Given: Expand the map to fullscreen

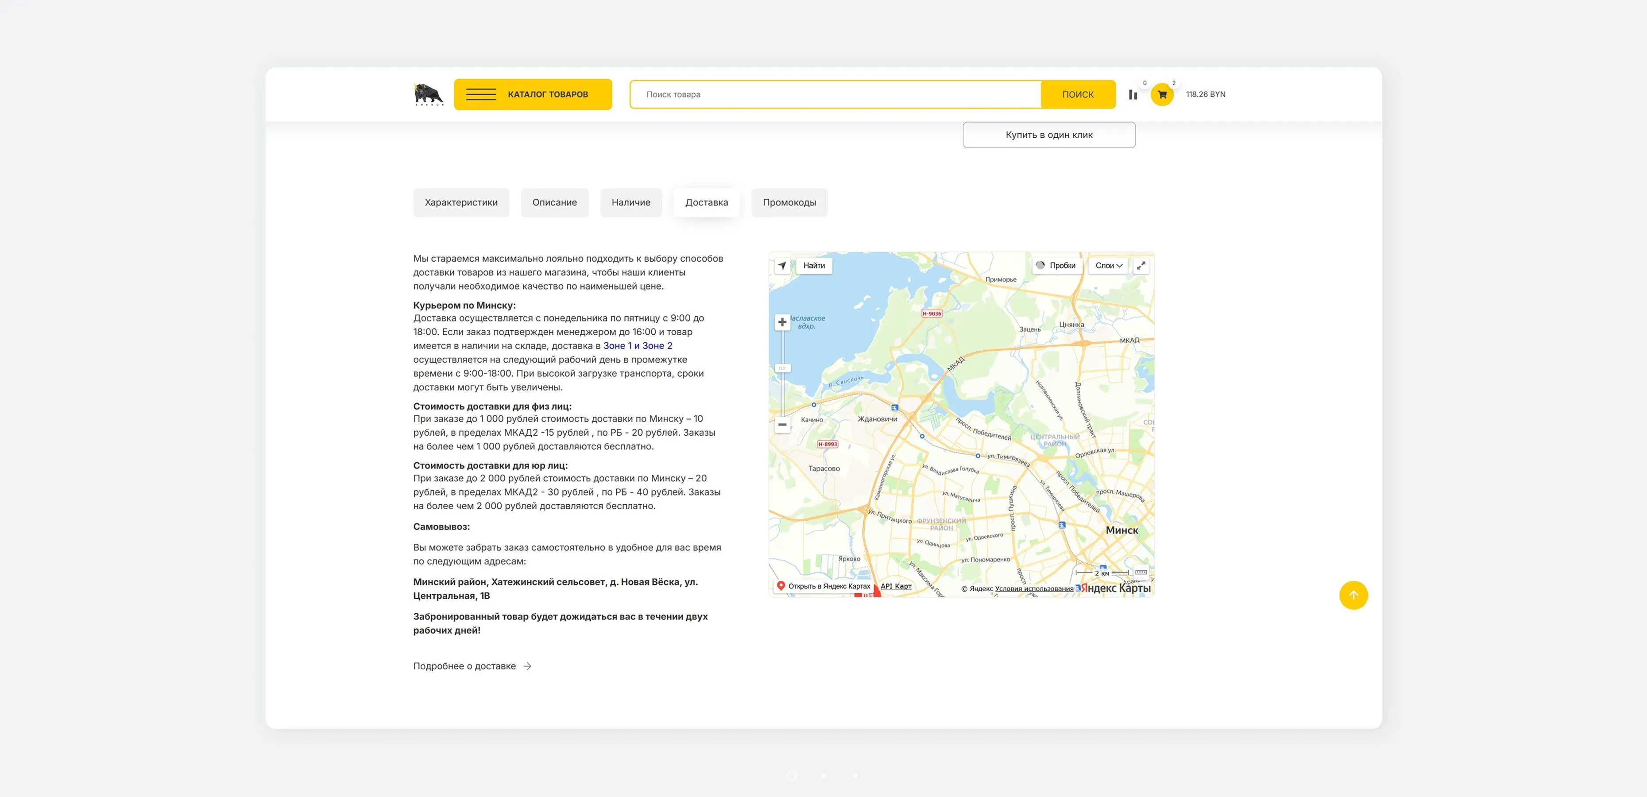Looking at the screenshot, I should [x=1141, y=266].
